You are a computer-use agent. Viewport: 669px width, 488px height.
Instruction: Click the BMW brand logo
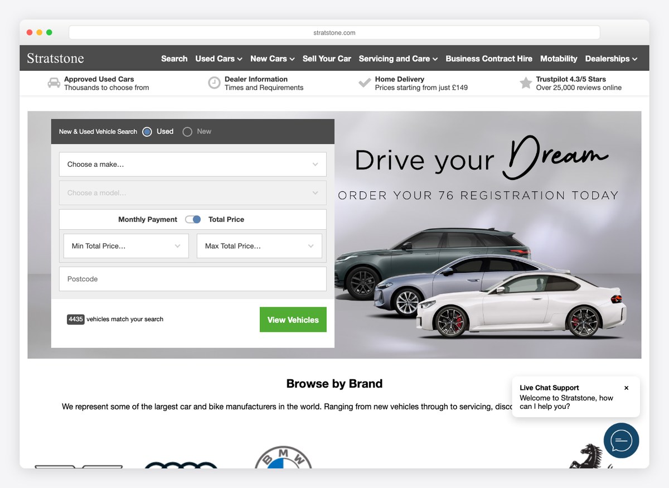coord(283,457)
